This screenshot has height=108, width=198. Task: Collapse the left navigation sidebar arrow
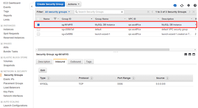pyautogui.click(x=32, y=6)
